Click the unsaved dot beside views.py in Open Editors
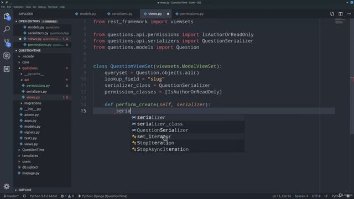Image resolution: width=354 pixels, height=199 pixels. tap(20, 39)
